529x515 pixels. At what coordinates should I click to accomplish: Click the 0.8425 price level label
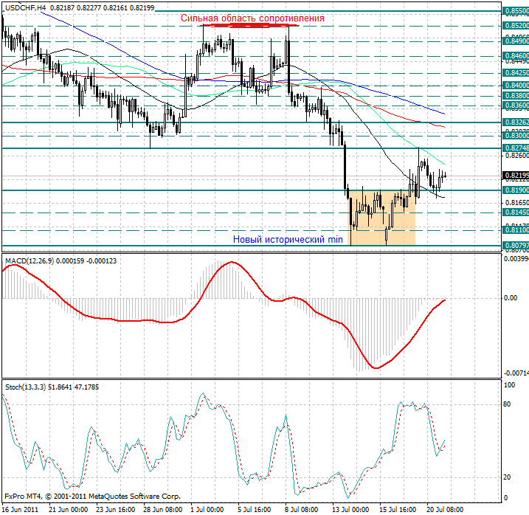pos(515,73)
